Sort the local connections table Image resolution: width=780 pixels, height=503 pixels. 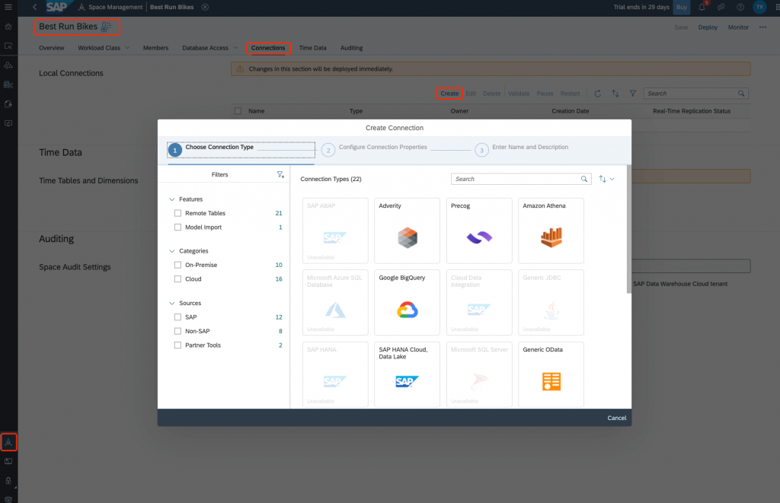coord(615,94)
